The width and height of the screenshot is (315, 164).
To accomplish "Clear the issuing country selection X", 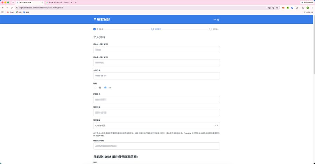I will click(x=215, y=125).
